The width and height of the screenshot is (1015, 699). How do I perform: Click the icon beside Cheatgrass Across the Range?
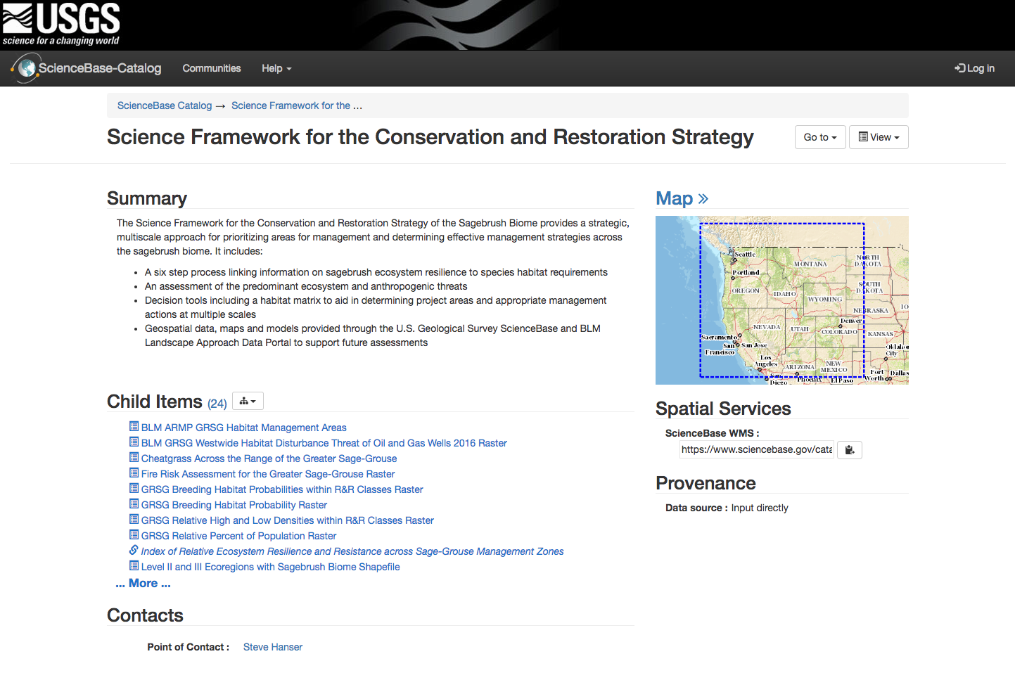tap(134, 457)
